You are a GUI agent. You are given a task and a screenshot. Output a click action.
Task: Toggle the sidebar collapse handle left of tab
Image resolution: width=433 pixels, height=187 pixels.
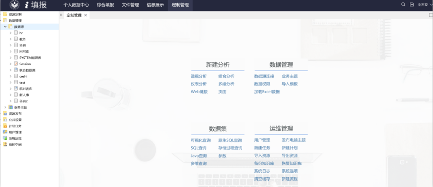coord(61,15)
